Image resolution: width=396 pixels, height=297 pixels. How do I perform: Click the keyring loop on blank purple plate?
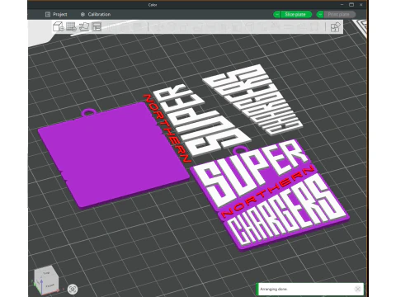click(x=88, y=112)
